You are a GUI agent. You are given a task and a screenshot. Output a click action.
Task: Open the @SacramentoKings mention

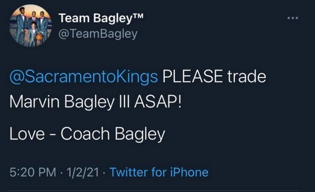click(84, 78)
